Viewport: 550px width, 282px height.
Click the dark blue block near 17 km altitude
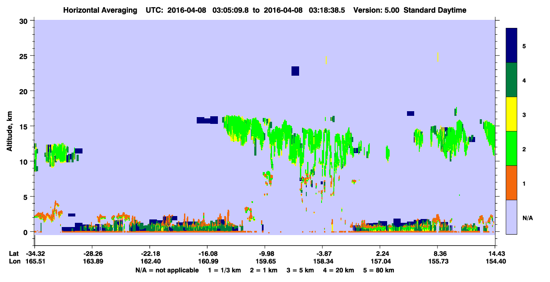tap(410, 113)
